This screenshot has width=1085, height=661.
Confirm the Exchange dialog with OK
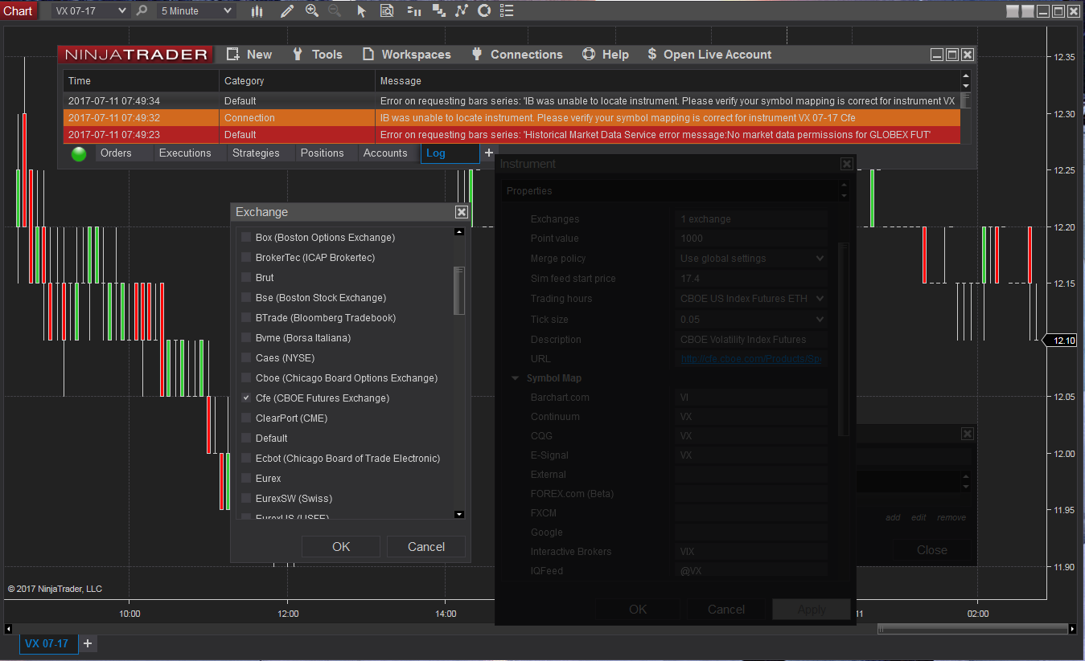(x=341, y=547)
